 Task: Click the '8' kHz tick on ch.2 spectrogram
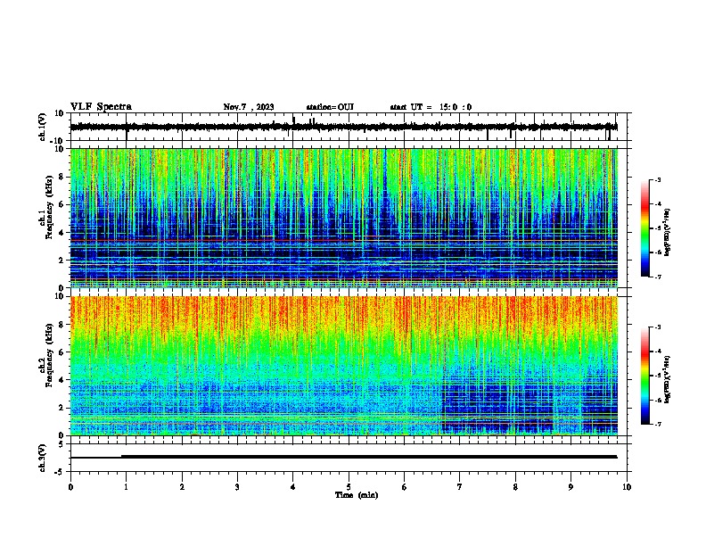pyautogui.click(x=62, y=325)
